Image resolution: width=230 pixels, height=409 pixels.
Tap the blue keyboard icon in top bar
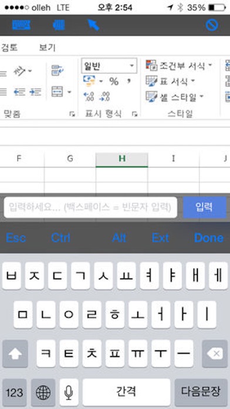click(21, 25)
